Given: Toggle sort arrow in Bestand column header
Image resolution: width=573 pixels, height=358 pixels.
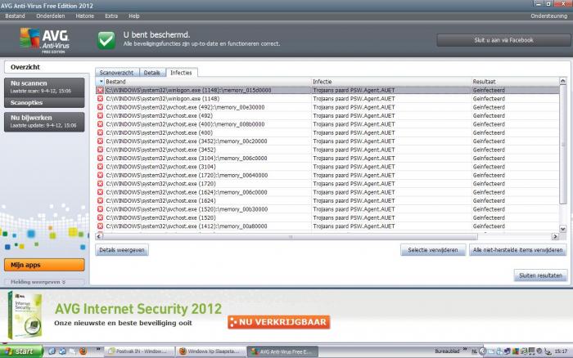Looking at the screenshot, I should coord(101,82).
